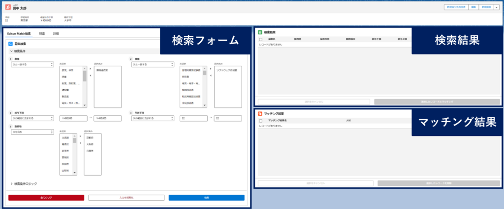The height and width of the screenshot is (209, 504).
Task: Open the 業種 match condition dropdown
Action: click(31, 64)
